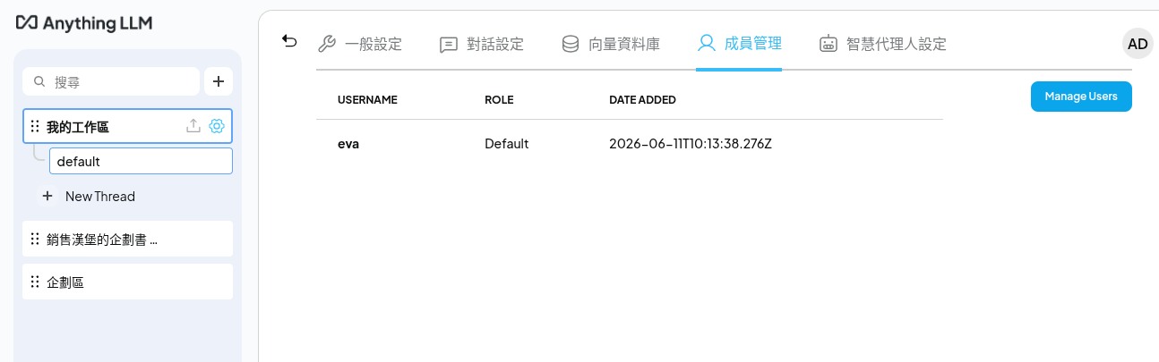Focus the 搜尋 search field
Screen dimensions: 1159x362
[111, 81]
